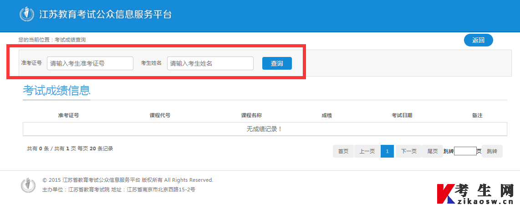
Task: Click the 考生姓名 field label
Action: tap(151, 63)
